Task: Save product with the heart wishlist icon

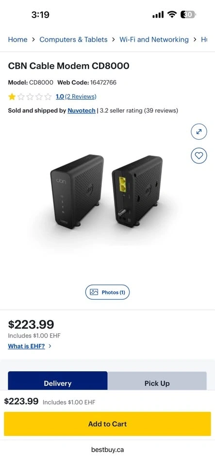Action: pos(198,156)
